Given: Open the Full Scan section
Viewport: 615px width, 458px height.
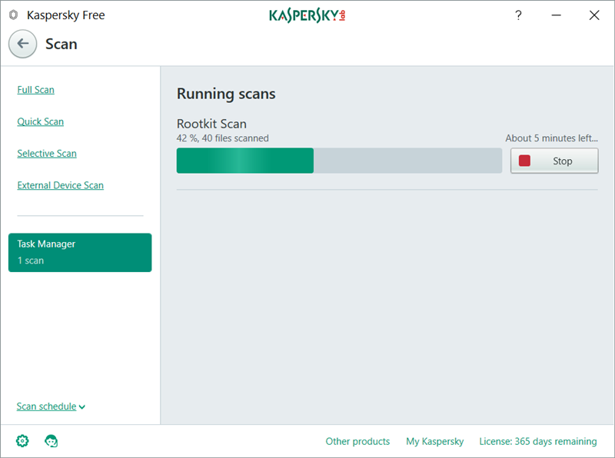Looking at the screenshot, I should point(35,90).
